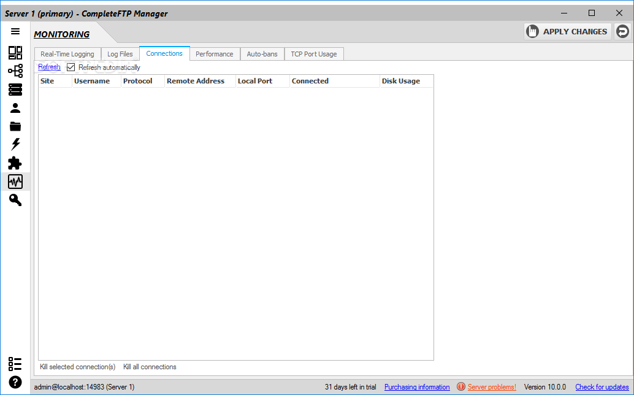Open the Server problems! link
Image resolution: width=634 pixels, height=395 pixels.
[x=492, y=387]
